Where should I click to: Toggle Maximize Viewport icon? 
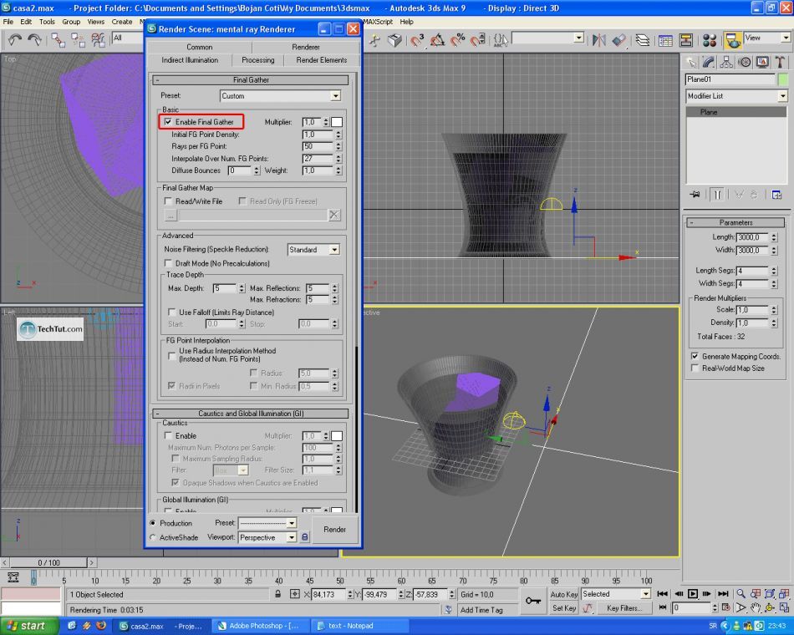[784, 607]
